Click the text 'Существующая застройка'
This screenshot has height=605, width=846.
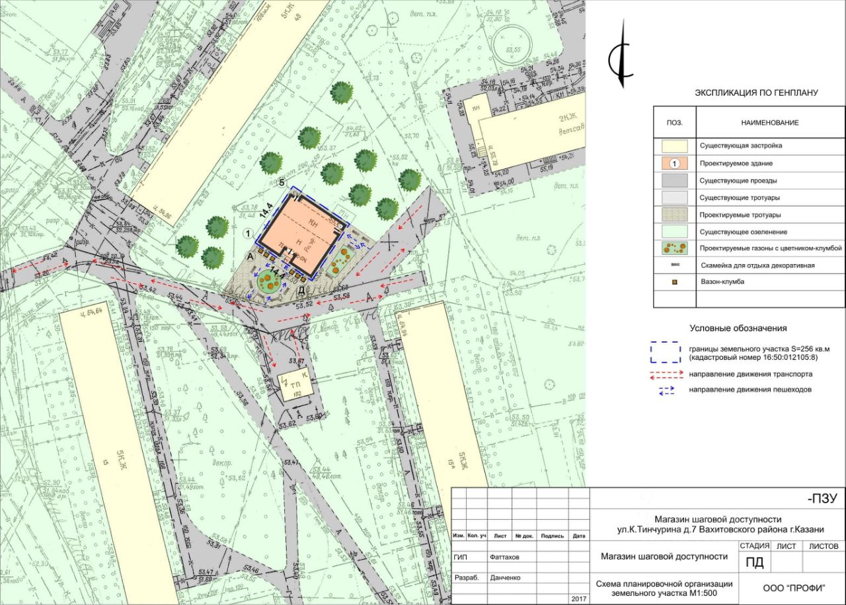click(742, 145)
